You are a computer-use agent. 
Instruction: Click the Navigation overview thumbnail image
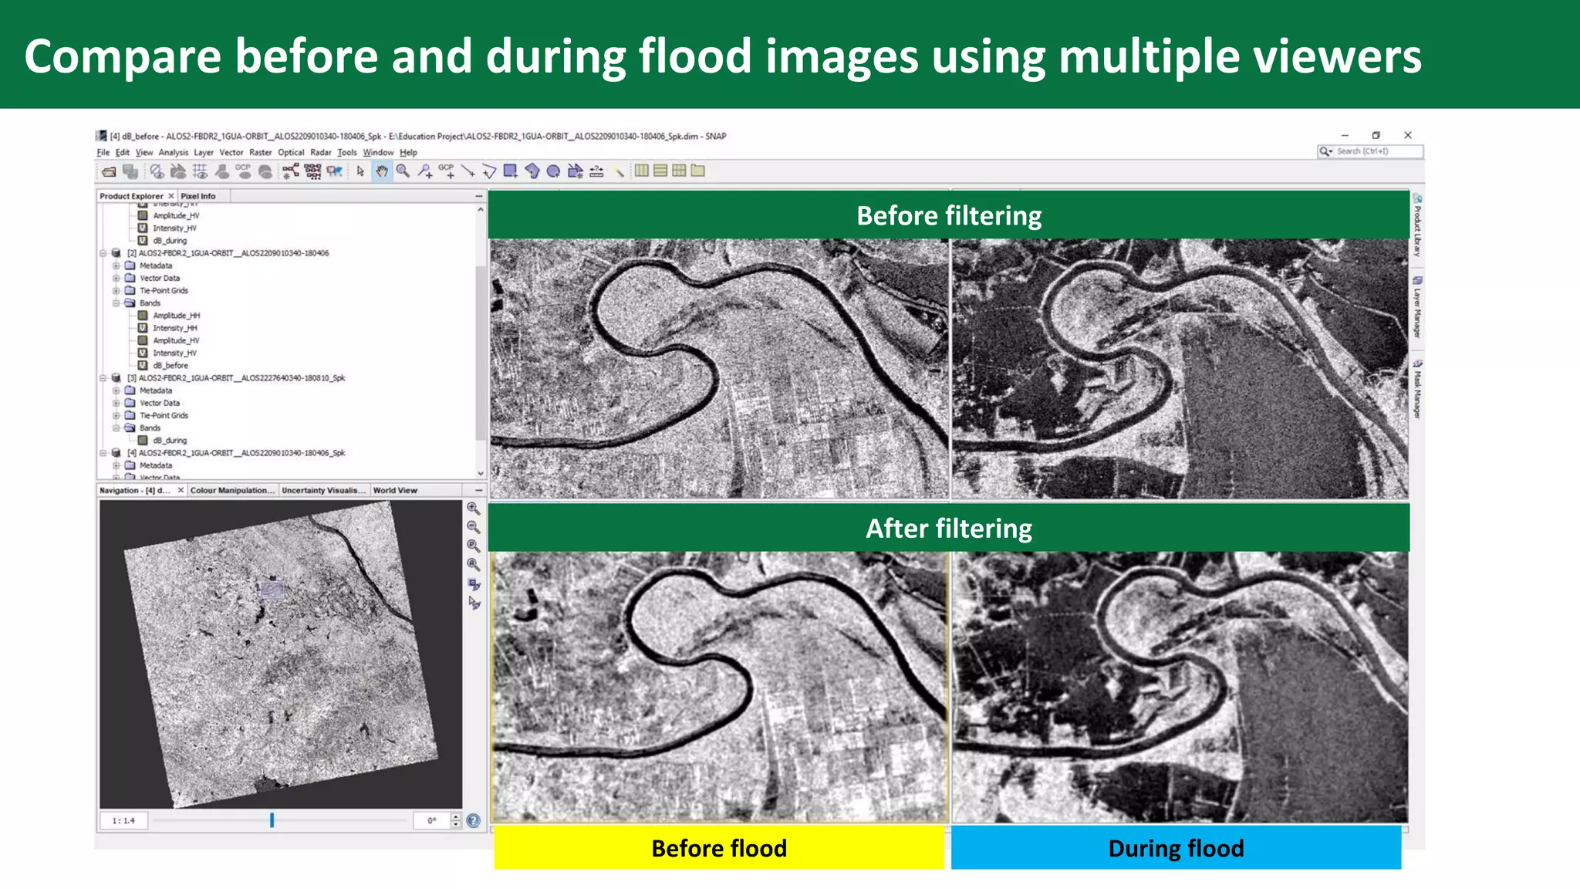point(281,654)
